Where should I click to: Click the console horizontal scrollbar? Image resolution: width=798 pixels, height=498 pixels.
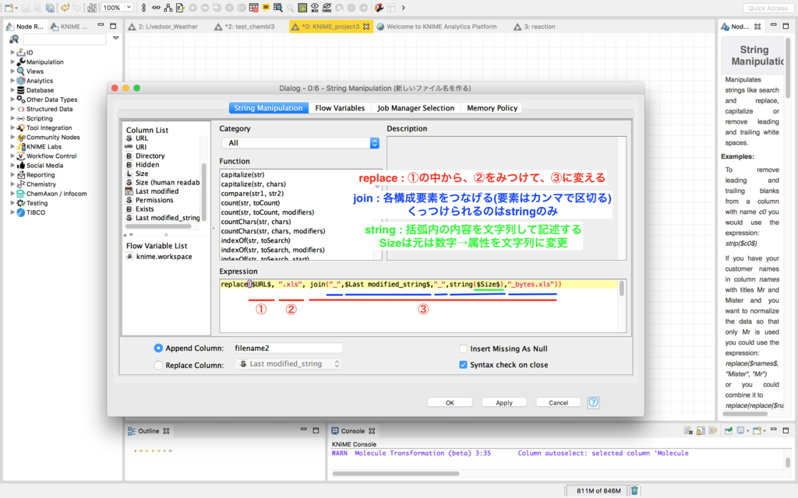[x=395, y=474]
